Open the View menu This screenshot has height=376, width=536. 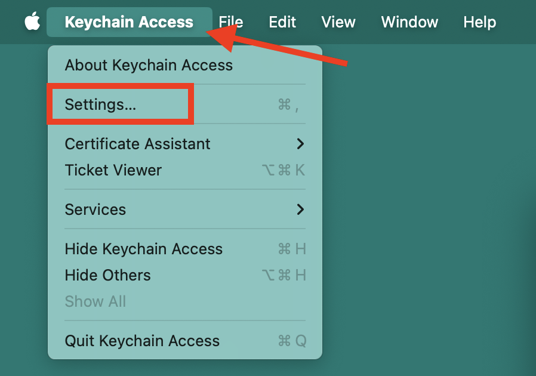(338, 22)
